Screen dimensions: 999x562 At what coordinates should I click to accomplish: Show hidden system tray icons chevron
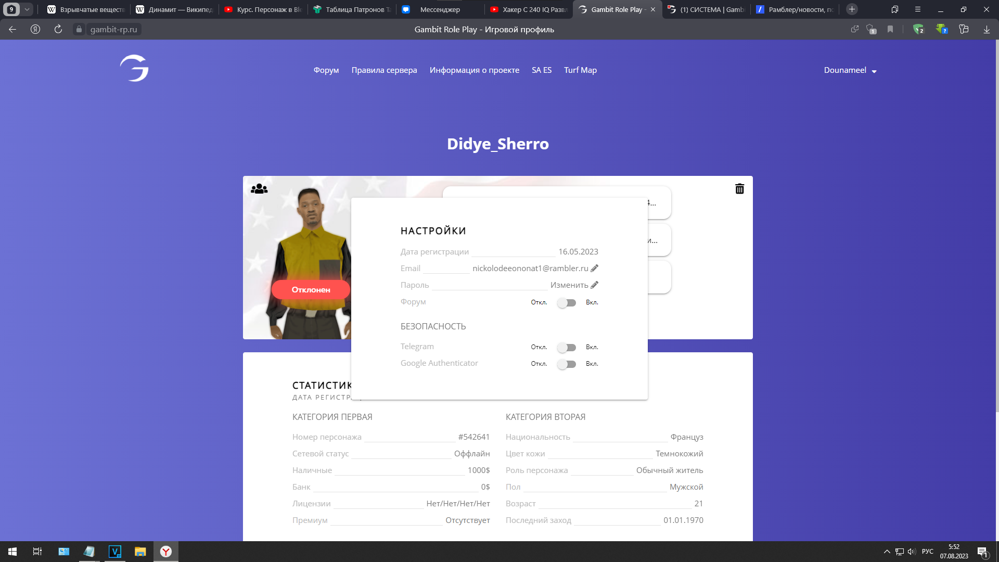tap(887, 552)
